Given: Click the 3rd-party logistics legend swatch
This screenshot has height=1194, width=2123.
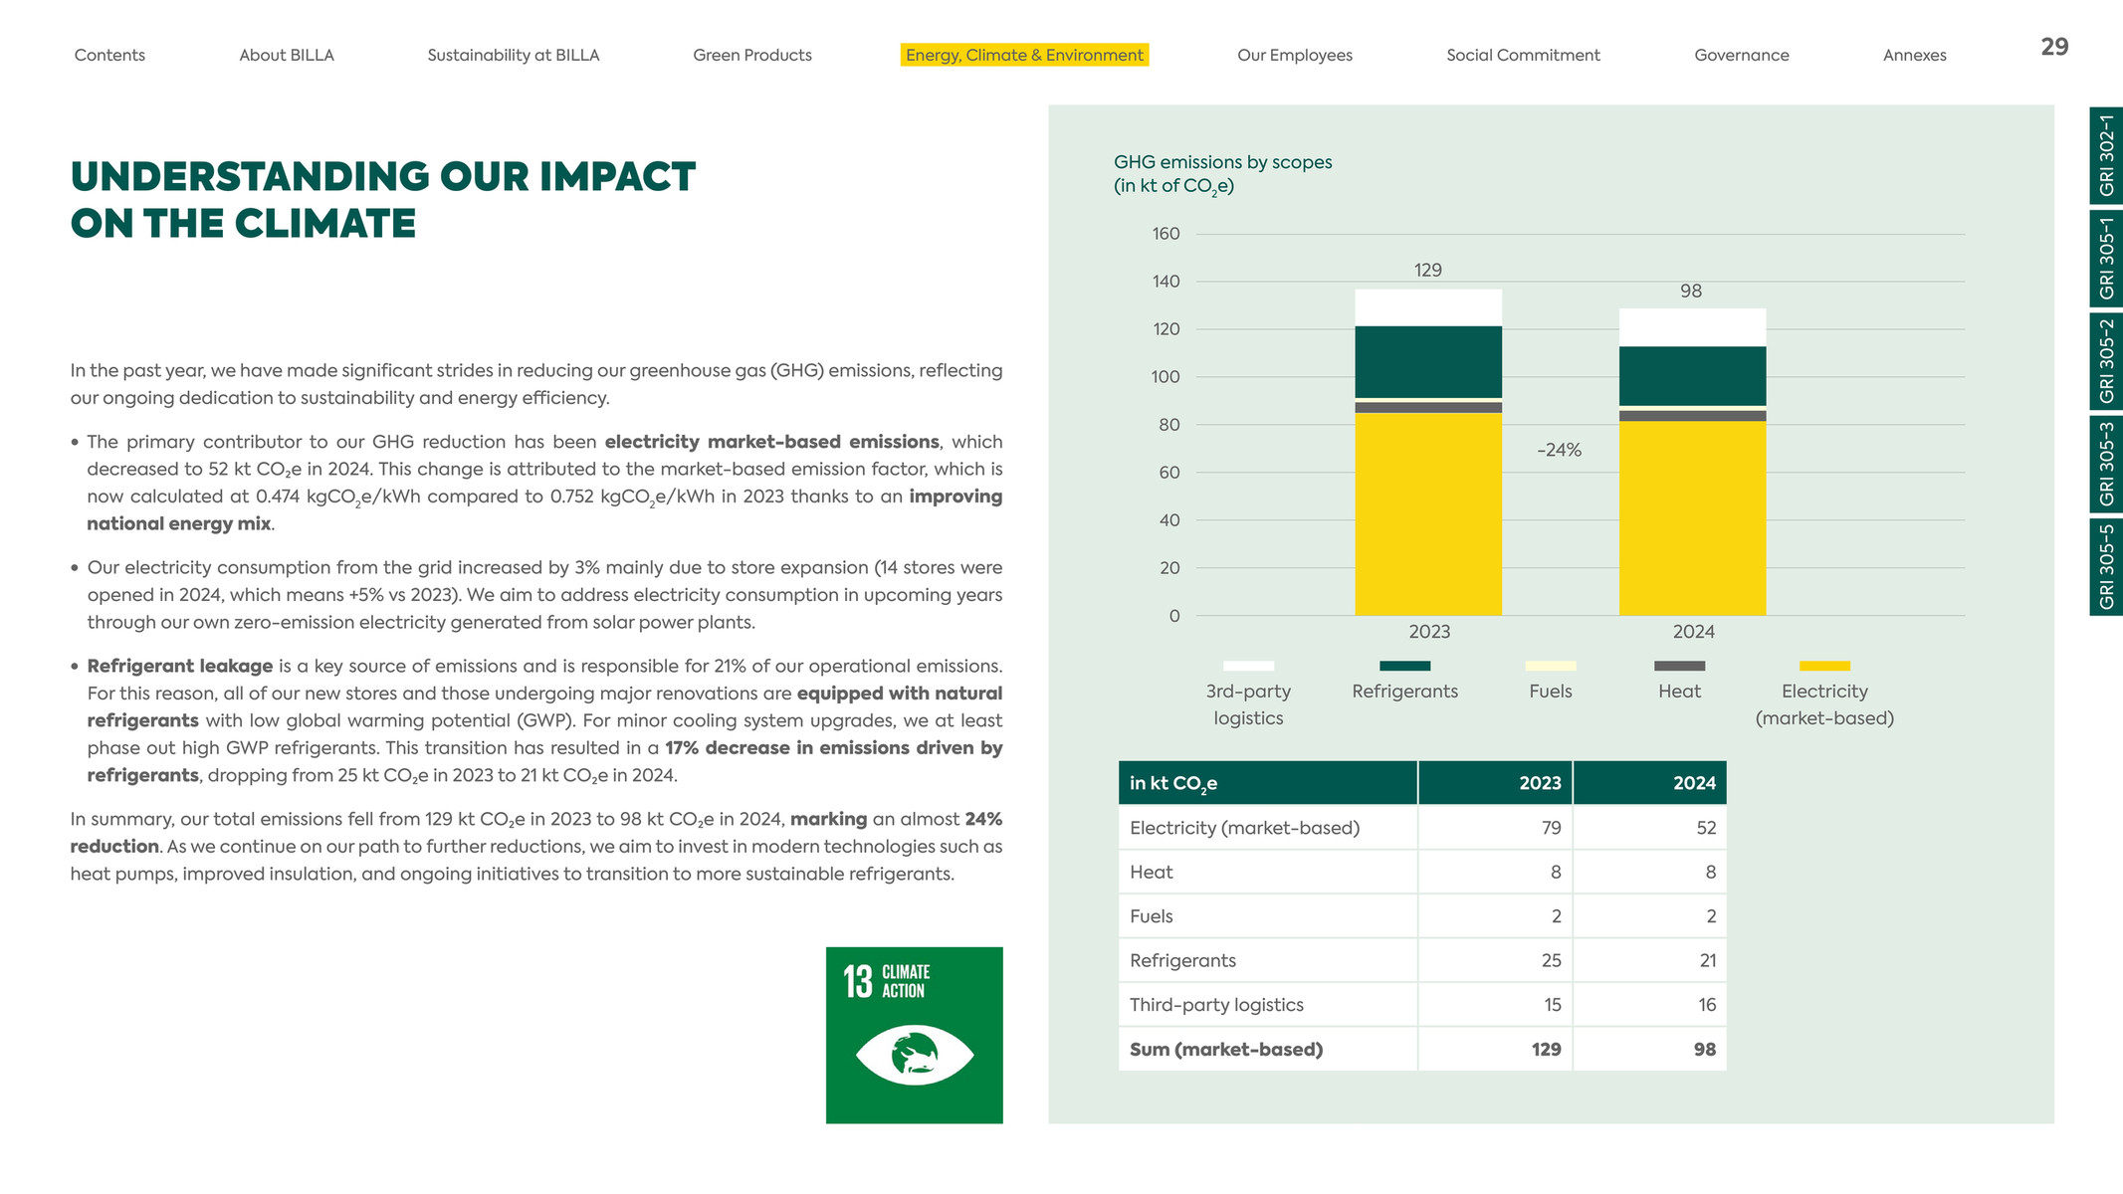Looking at the screenshot, I should click(x=1248, y=666).
